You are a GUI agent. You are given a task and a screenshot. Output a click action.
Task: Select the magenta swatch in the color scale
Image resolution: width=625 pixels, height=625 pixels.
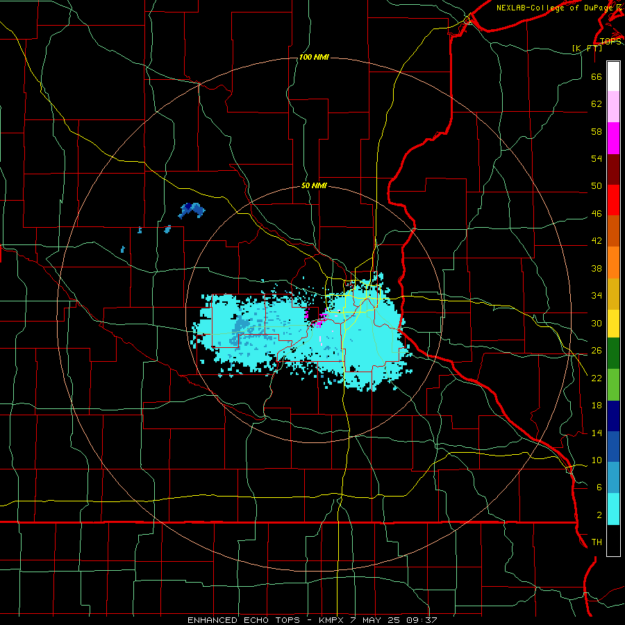click(613, 138)
